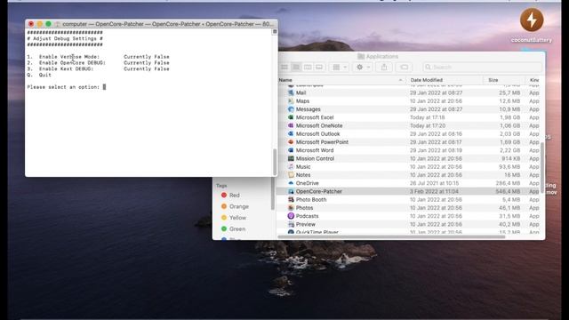Select the Messages app icon
This screenshot has height=320, width=569.
[x=291, y=109]
